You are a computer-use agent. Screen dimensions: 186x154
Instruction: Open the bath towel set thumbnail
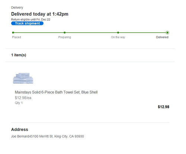tap(23, 78)
